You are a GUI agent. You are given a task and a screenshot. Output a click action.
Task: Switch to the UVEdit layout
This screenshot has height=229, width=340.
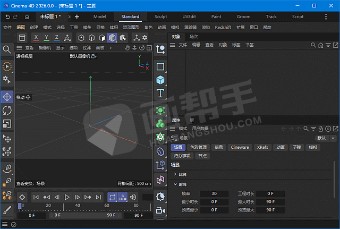189,16
